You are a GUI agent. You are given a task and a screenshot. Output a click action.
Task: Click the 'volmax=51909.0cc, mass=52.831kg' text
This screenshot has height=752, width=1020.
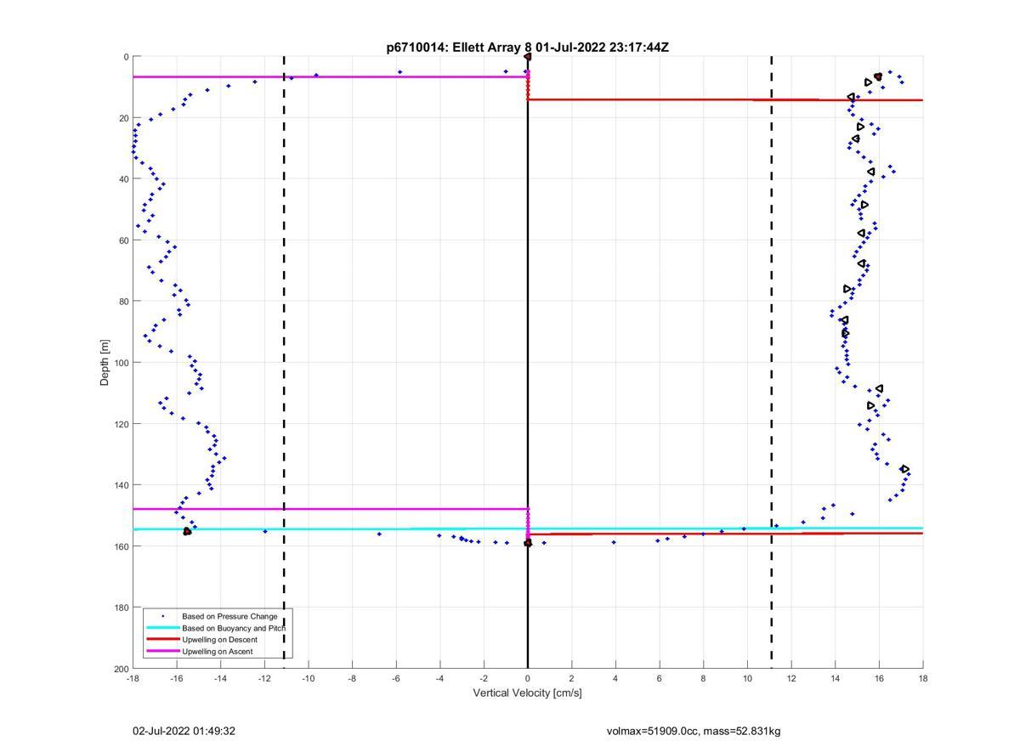[x=694, y=731]
